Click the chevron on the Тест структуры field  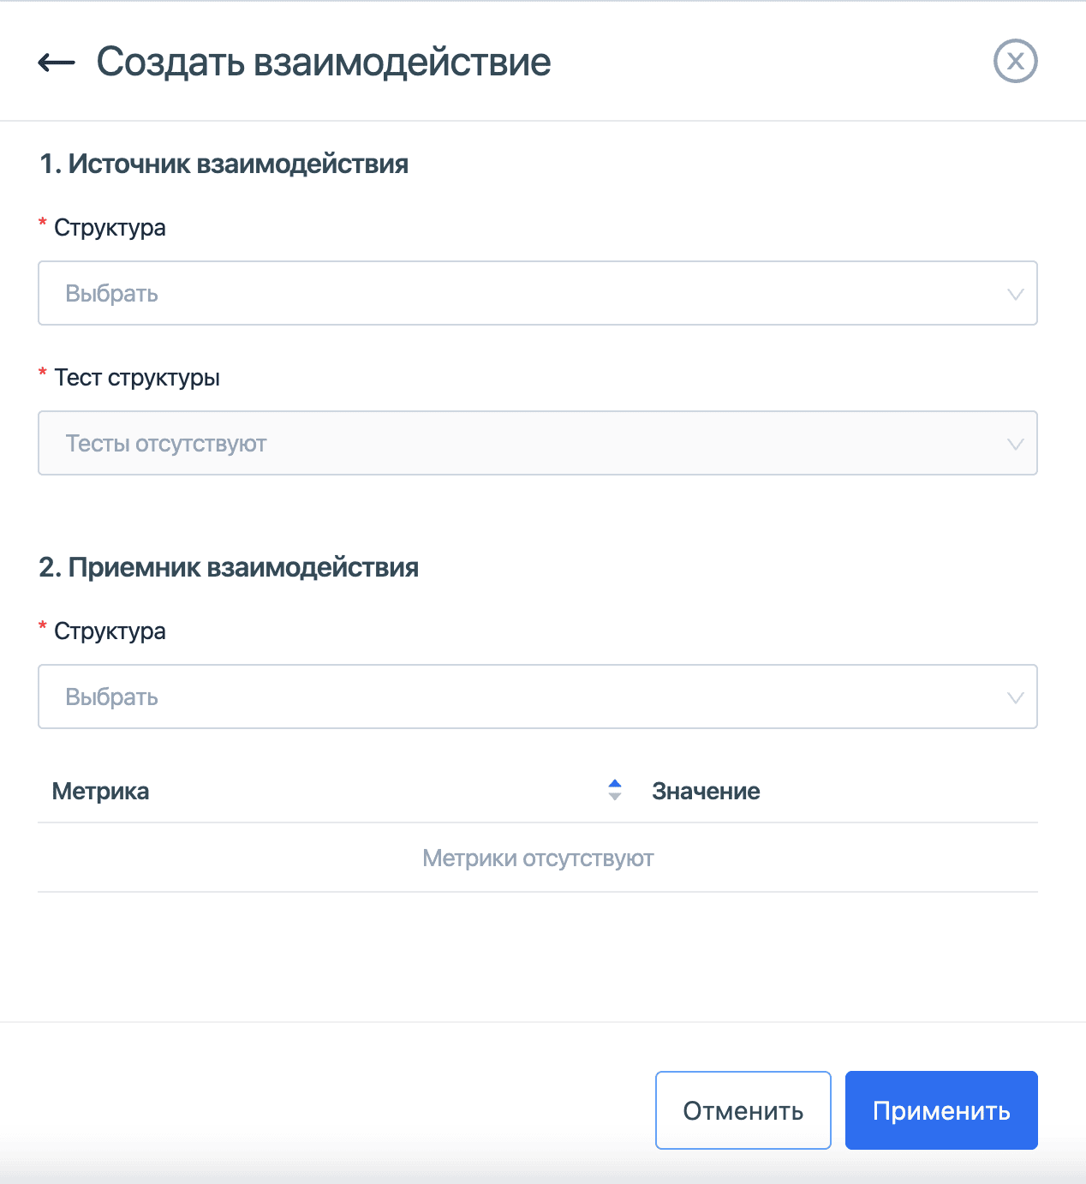(x=1016, y=443)
